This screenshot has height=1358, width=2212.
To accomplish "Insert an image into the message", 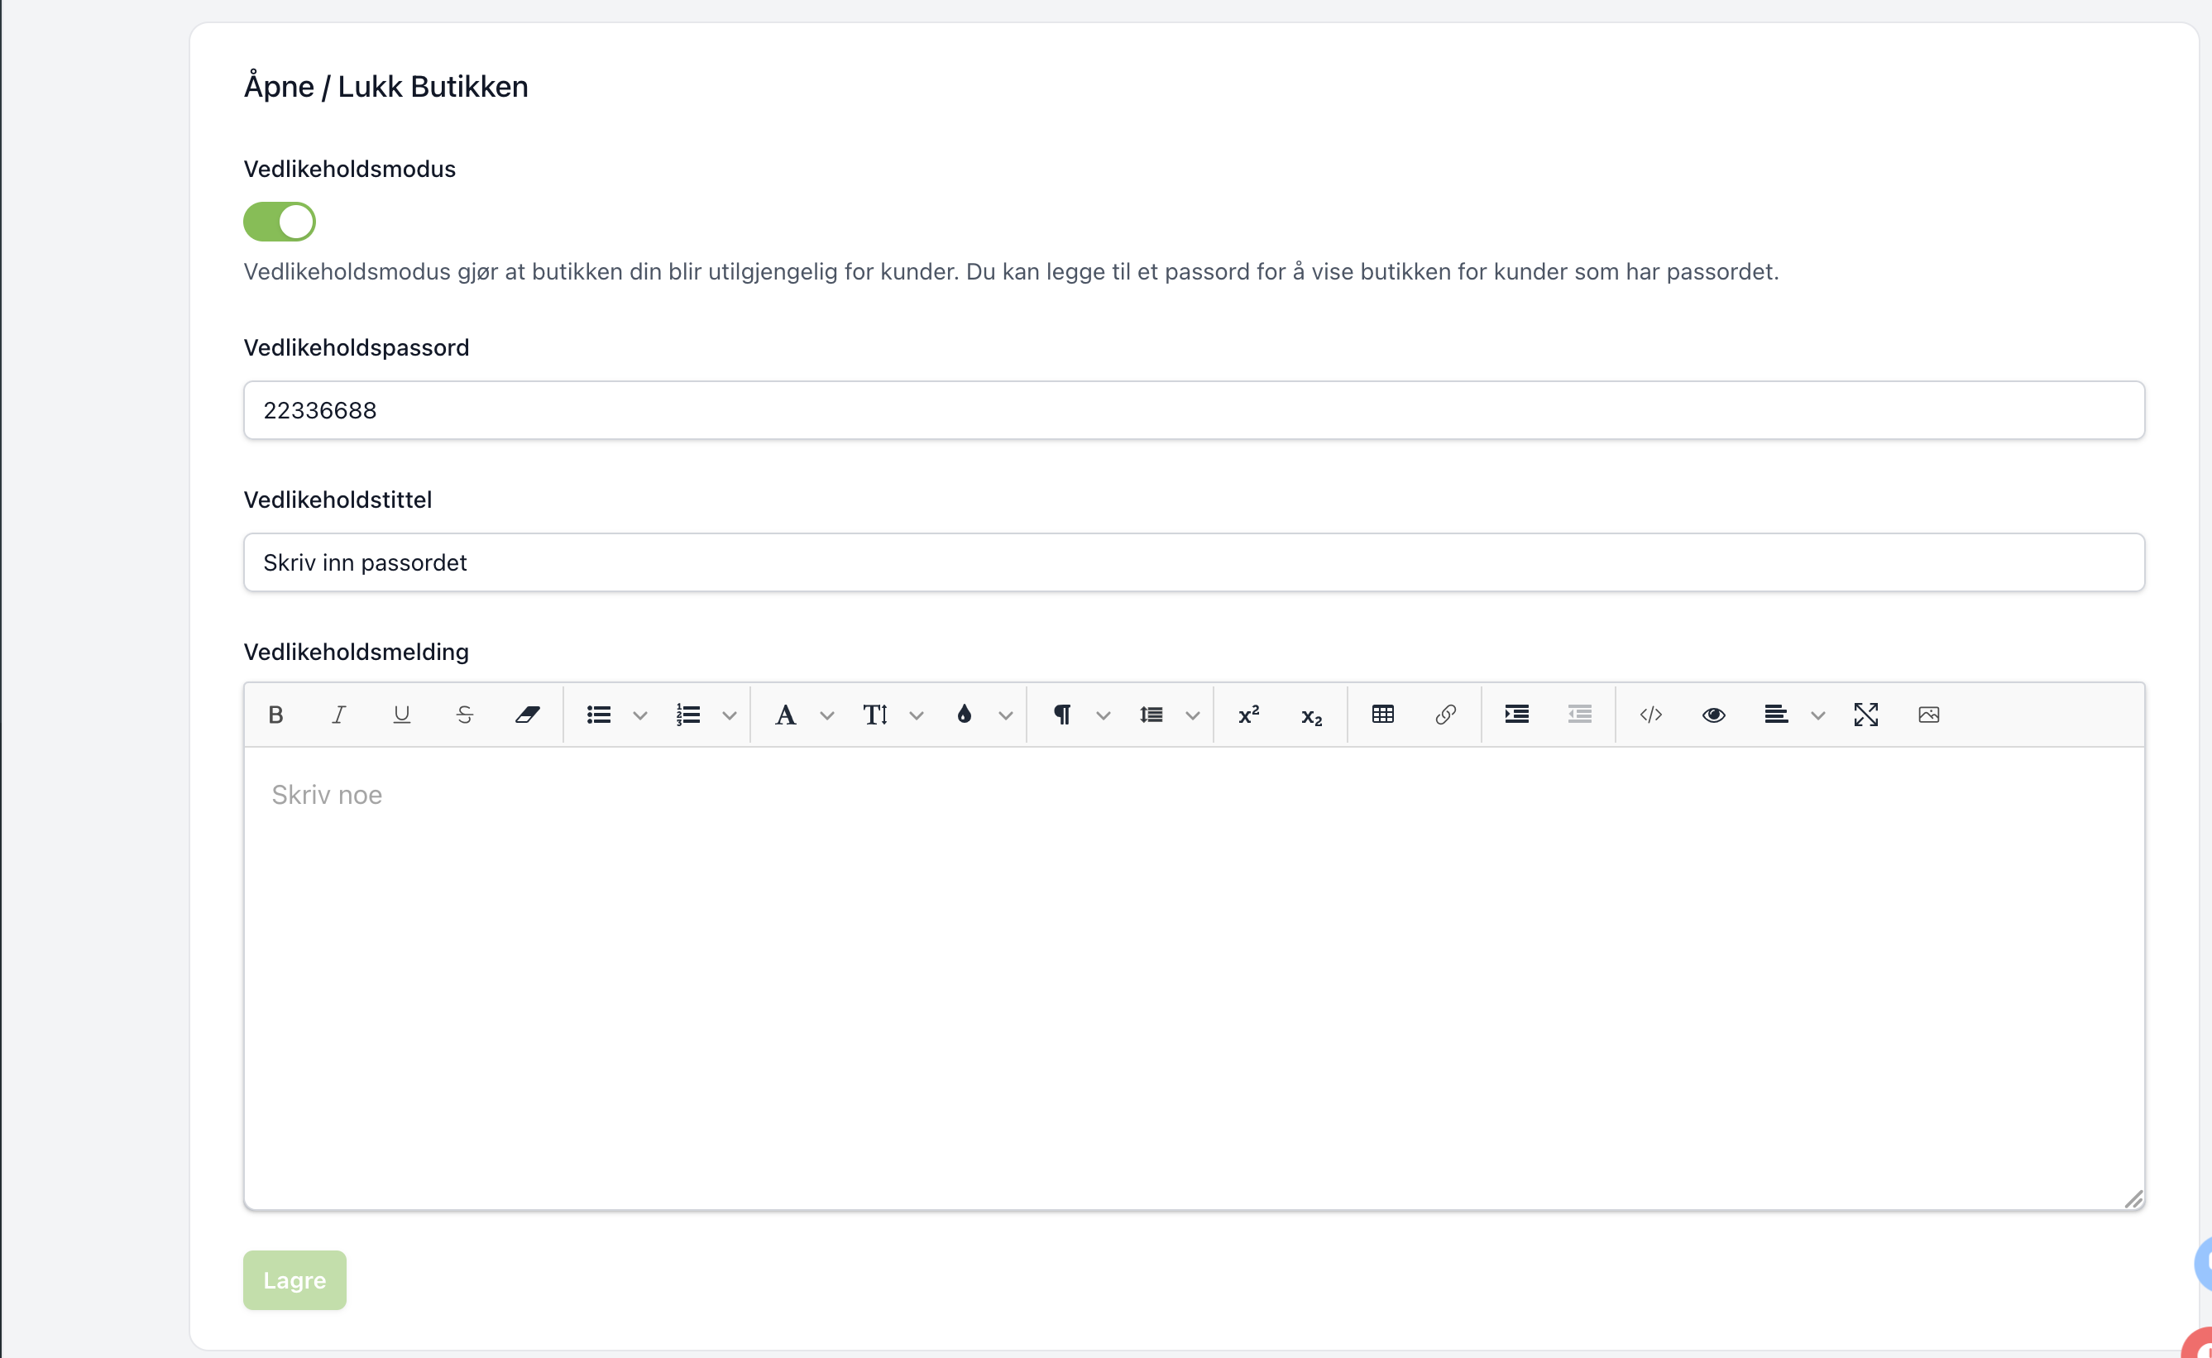I will 1929,715.
